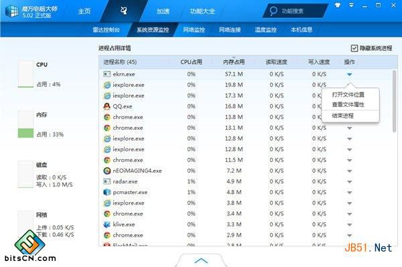Select the 3.3 M memory value
The image size is (402, 267).
pyautogui.click(x=234, y=224)
